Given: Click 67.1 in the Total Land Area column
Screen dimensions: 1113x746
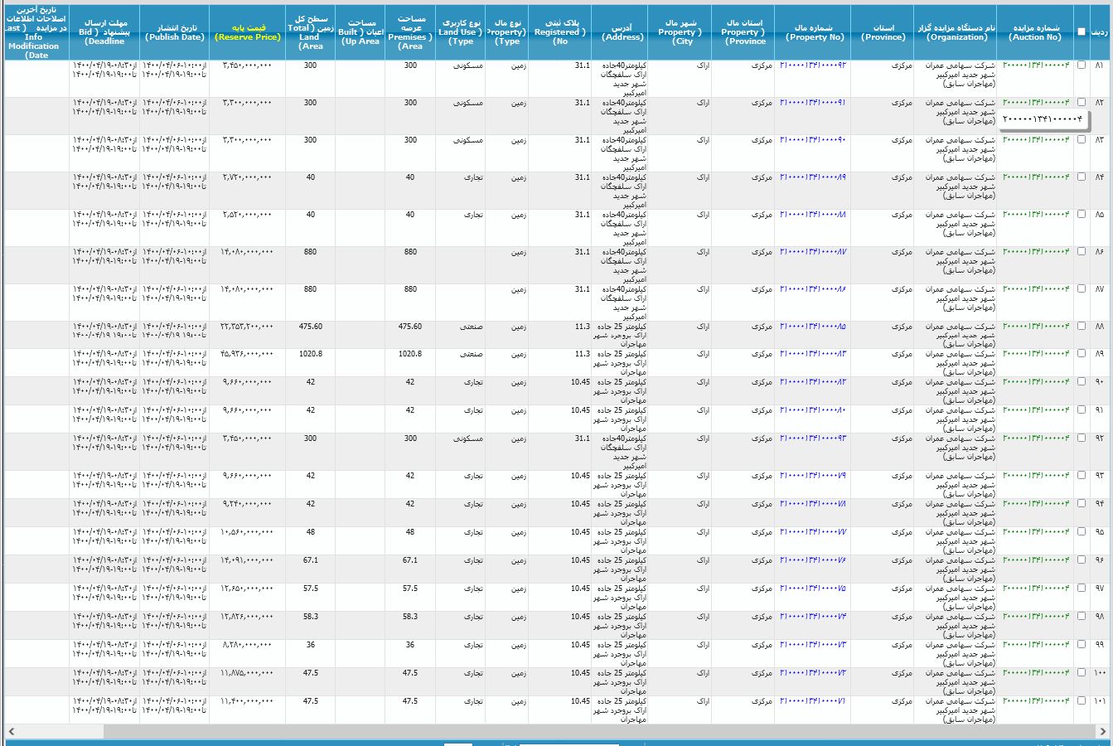Looking at the screenshot, I should coord(310,560).
